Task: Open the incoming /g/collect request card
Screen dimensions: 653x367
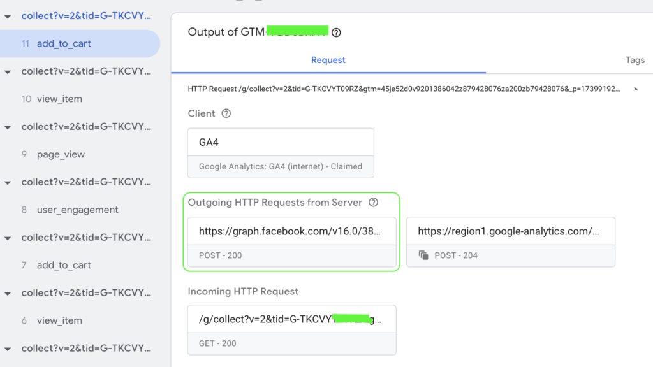Action: (x=291, y=329)
